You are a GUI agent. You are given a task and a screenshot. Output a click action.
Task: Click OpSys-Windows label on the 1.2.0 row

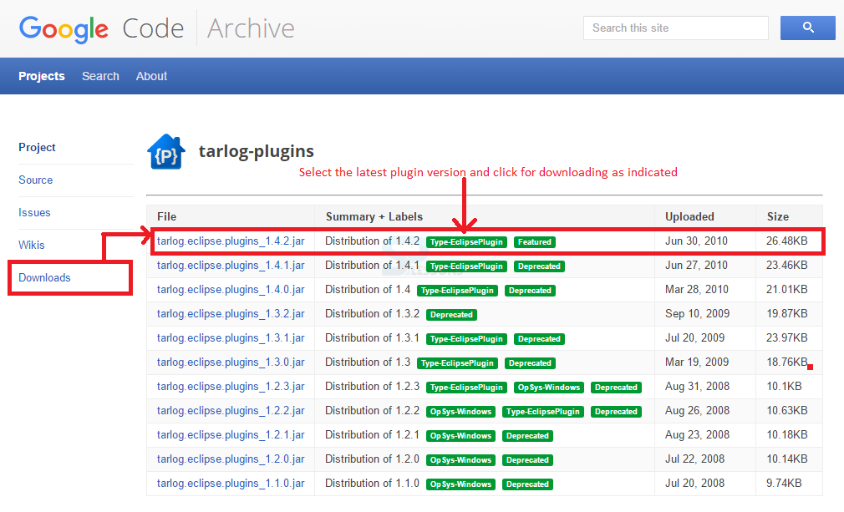click(x=460, y=460)
